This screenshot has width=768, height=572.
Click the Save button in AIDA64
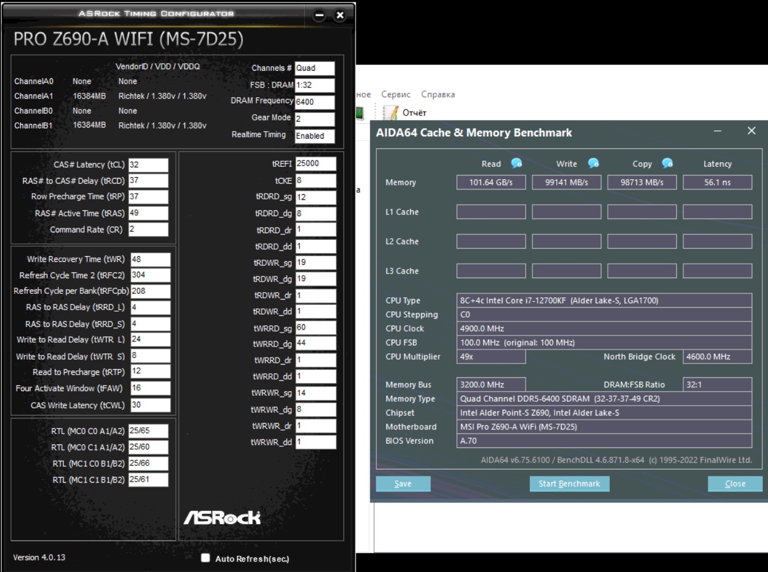point(403,484)
